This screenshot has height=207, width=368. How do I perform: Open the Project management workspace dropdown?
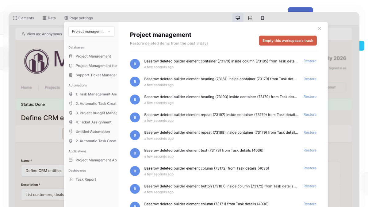[x=91, y=31]
